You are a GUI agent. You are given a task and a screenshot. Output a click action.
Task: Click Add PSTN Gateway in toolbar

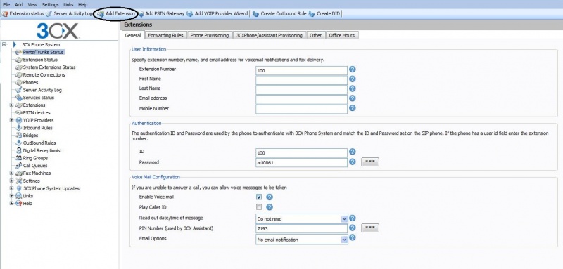click(161, 13)
